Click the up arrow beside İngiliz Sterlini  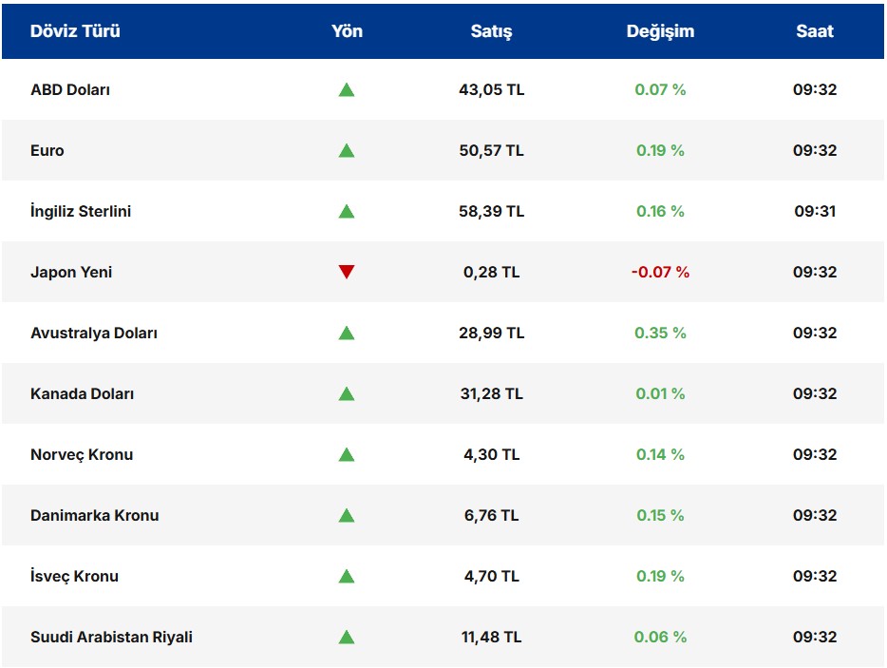coord(347,212)
